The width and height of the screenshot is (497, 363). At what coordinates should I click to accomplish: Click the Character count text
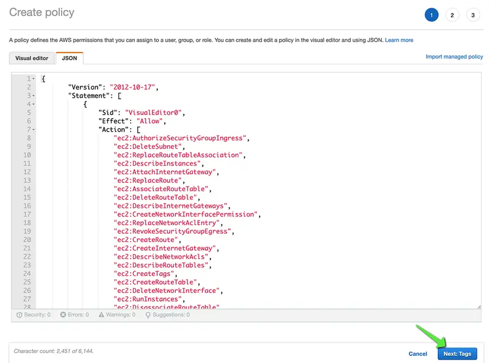[x=54, y=351]
